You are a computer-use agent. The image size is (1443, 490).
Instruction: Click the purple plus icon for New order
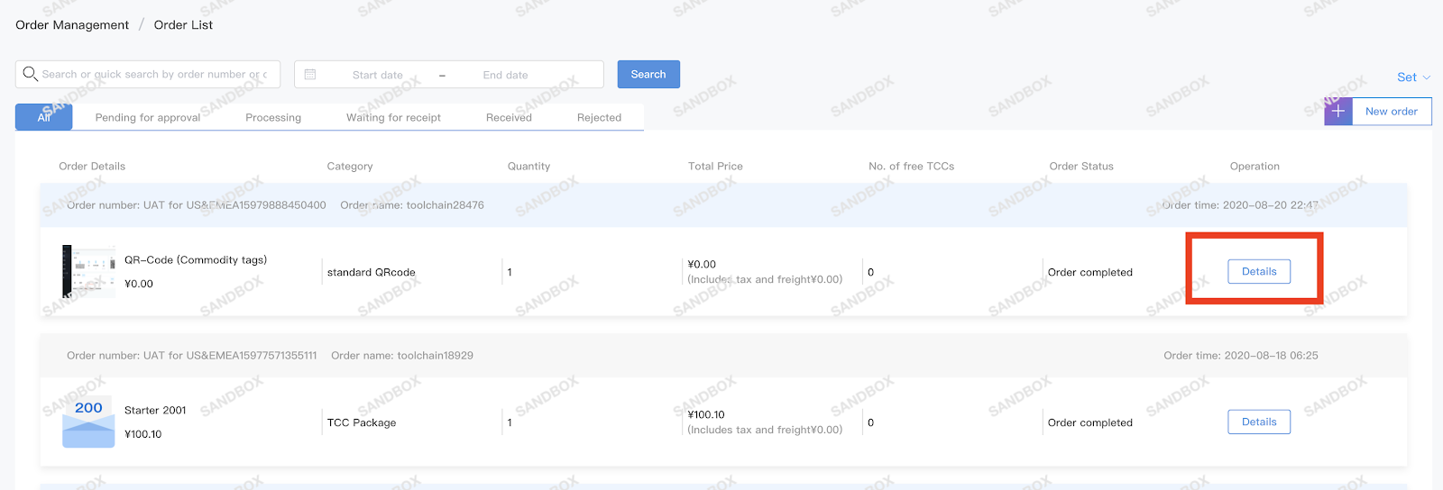point(1338,112)
